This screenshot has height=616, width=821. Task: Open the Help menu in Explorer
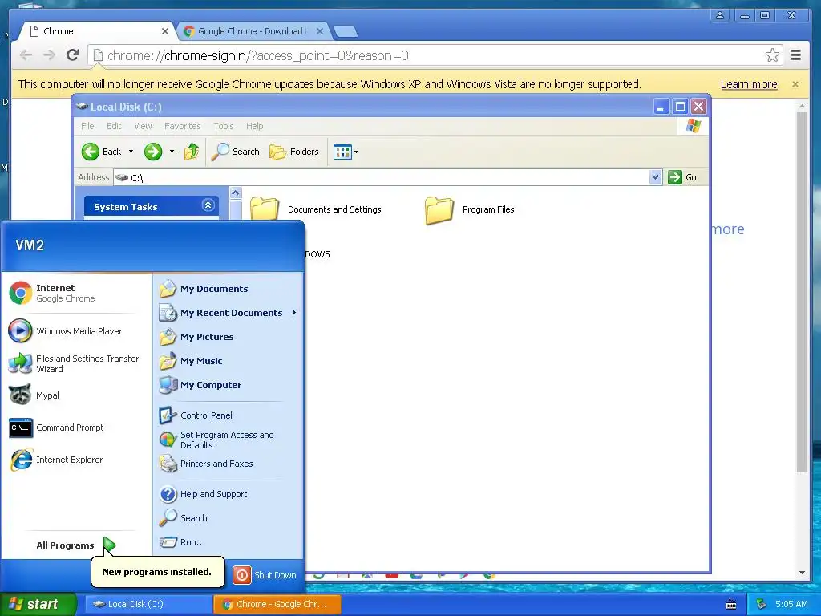tap(254, 126)
